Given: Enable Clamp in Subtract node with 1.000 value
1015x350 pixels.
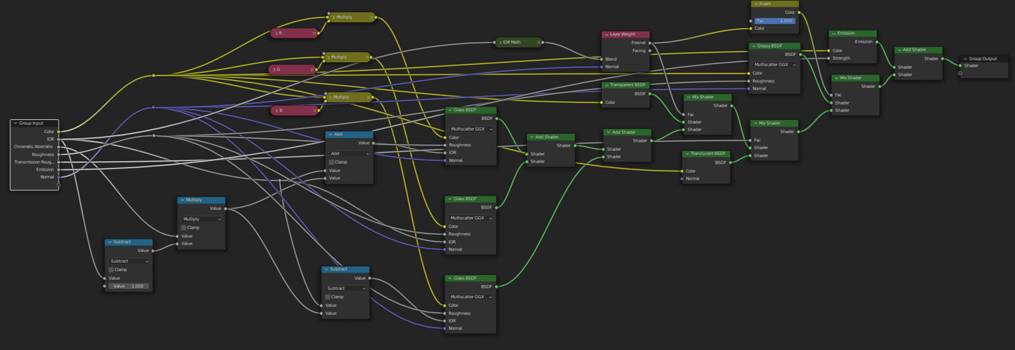Looking at the screenshot, I should [x=111, y=269].
